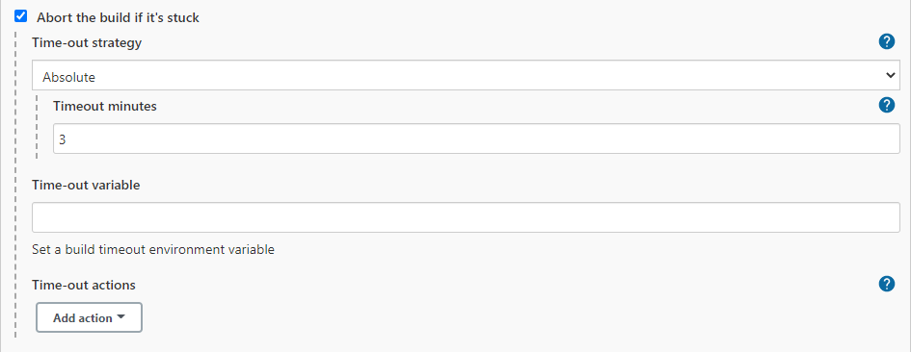Click the Time-out strategy heading
The height and width of the screenshot is (352, 911).
pos(87,43)
